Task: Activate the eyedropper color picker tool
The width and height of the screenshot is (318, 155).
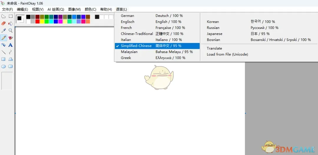Action: (x=4, y=31)
